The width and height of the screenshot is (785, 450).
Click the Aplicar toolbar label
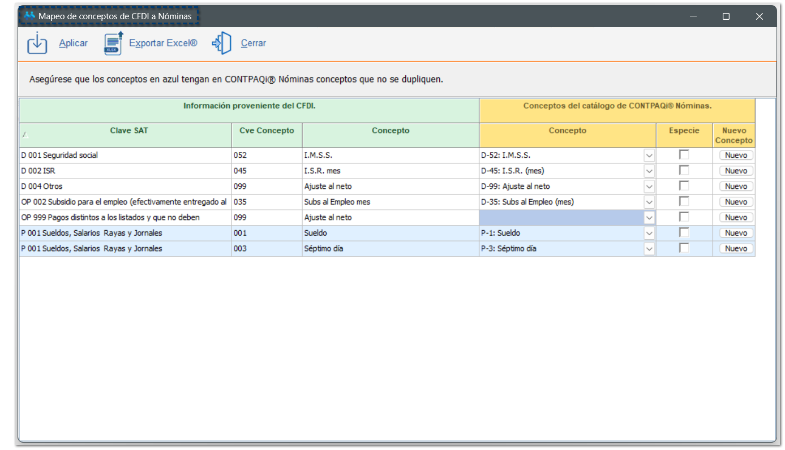point(73,44)
